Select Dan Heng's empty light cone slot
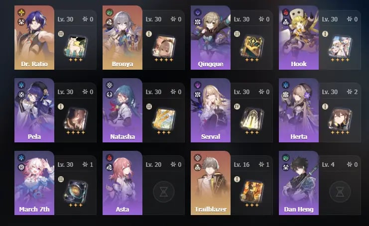The image size is (369, 226). point(340,192)
